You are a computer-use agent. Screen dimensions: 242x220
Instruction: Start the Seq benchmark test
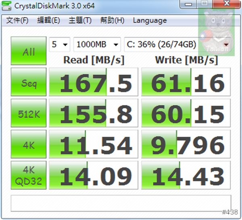(29, 82)
